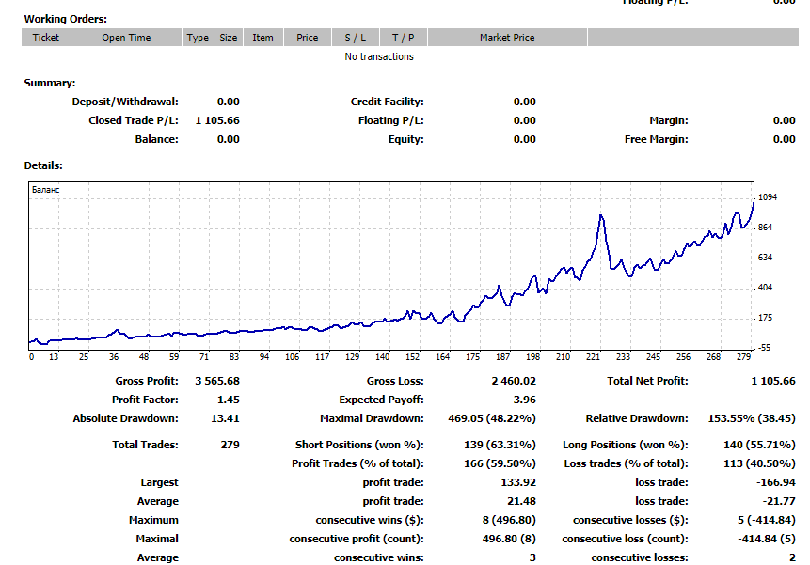Click the Closed Trade P/L value 1 105.66

point(217,120)
